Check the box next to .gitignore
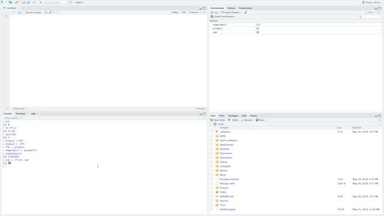 click(212, 132)
